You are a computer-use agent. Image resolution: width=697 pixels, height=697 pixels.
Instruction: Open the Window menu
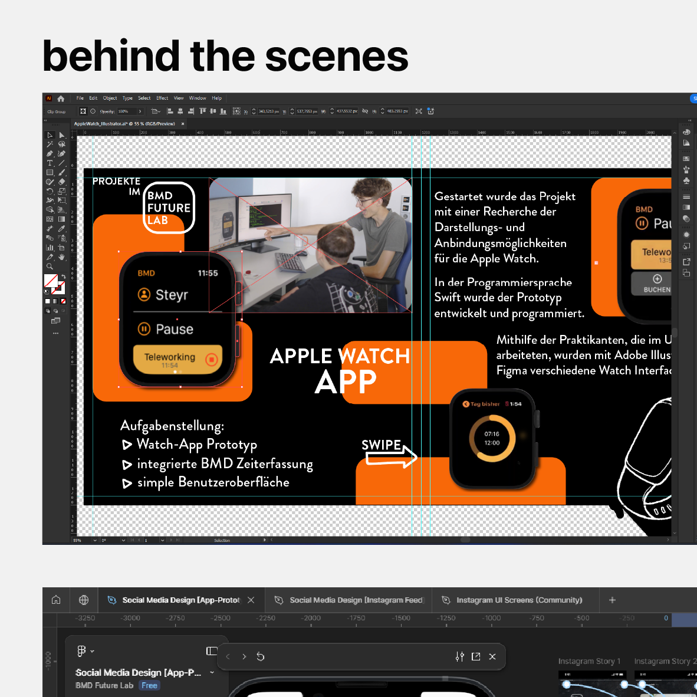pos(198,98)
